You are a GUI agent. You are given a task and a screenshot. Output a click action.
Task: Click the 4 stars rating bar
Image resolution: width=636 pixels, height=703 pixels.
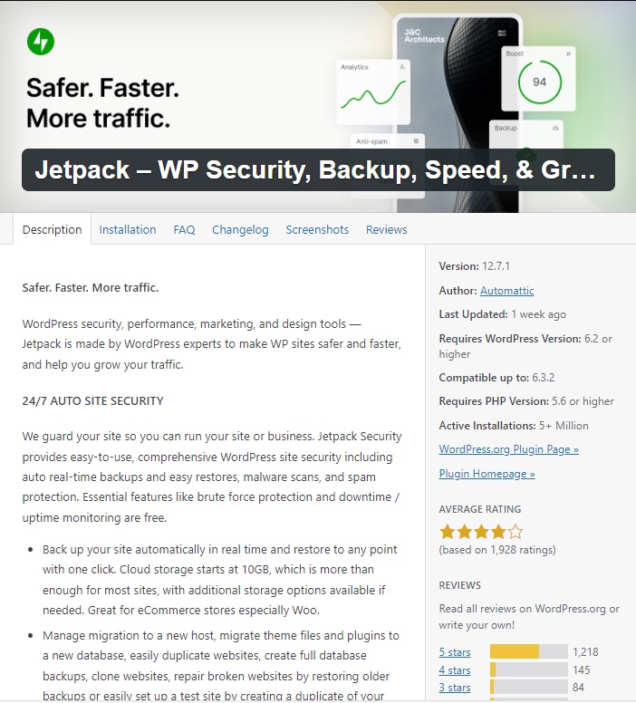(x=528, y=670)
